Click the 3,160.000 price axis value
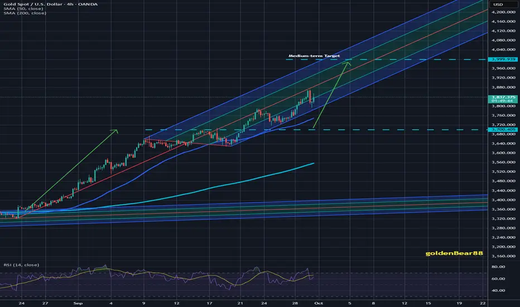 (x=503, y=256)
